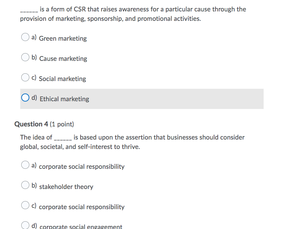Click the CSR question prompt text
Image resolution: width=298 pixels, height=229 pixels.
click(133, 13)
